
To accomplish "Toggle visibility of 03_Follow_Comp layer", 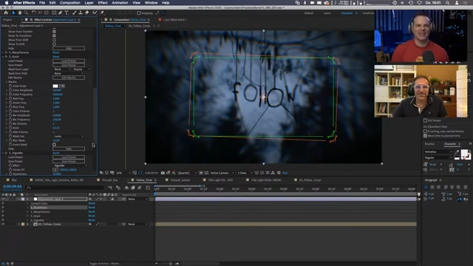I will click(3, 224).
